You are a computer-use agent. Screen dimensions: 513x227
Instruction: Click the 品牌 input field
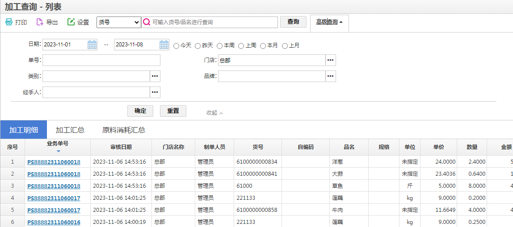[x=272, y=76]
